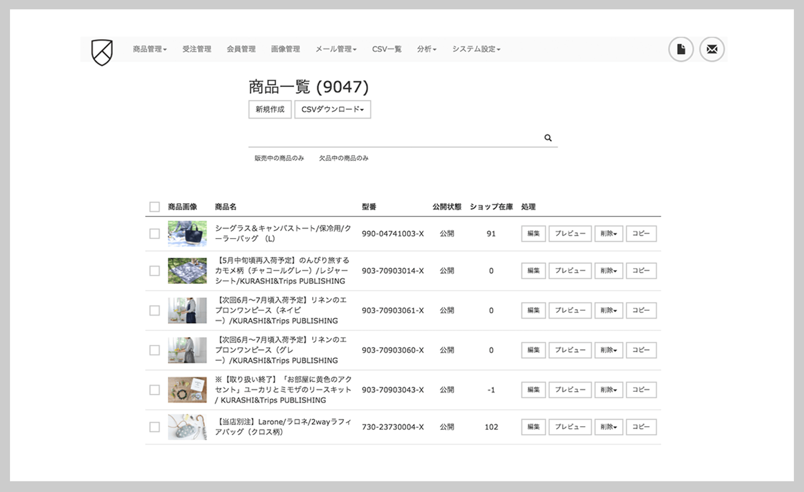Check the box for item 990-04741003-X

tap(155, 234)
